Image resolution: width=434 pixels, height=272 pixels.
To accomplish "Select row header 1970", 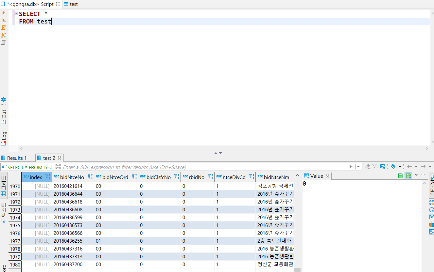I will pyautogui.click(x=15, y=186).
